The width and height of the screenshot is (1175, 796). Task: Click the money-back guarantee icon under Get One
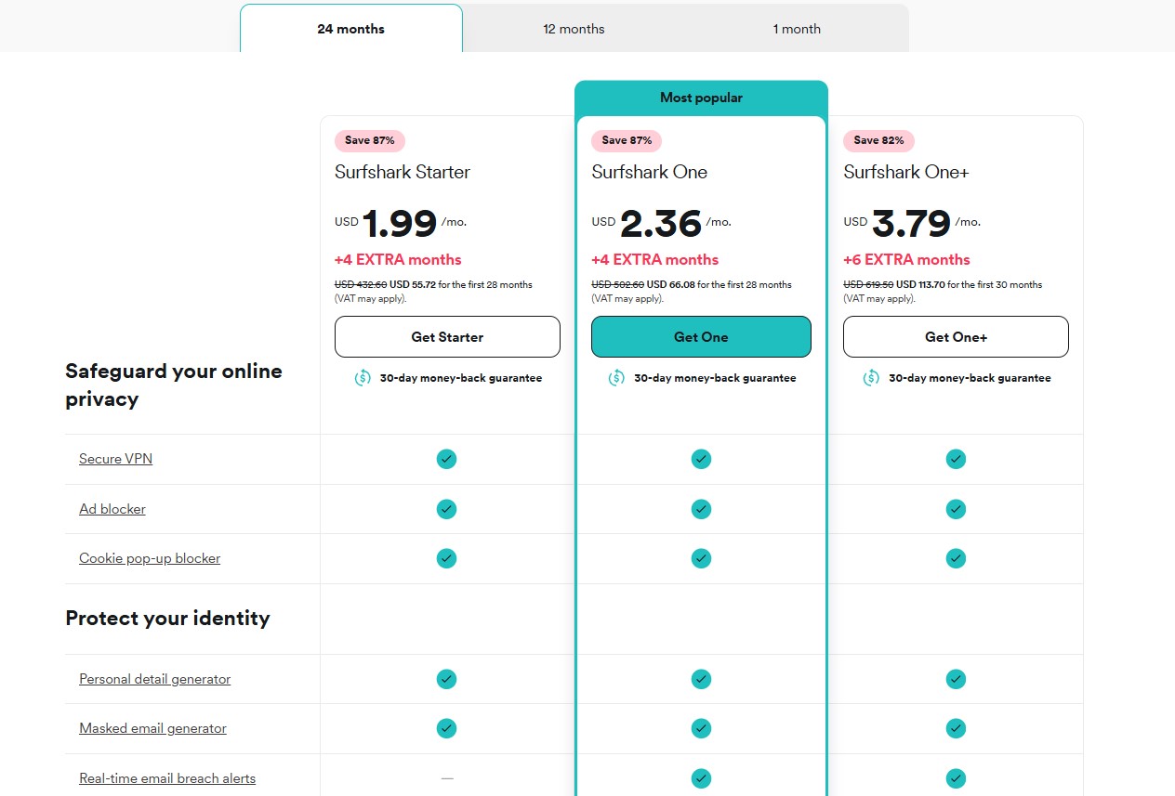[616, 378]
